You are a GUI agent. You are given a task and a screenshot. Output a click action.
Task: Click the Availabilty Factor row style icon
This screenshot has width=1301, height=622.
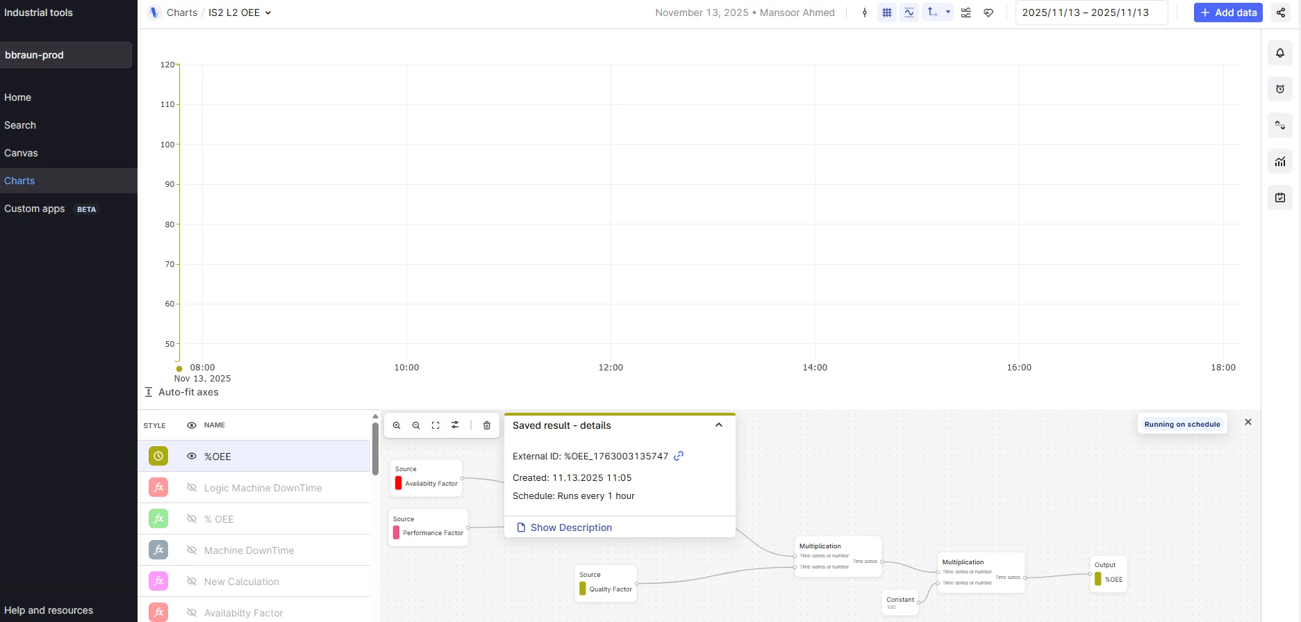(158, 612)
